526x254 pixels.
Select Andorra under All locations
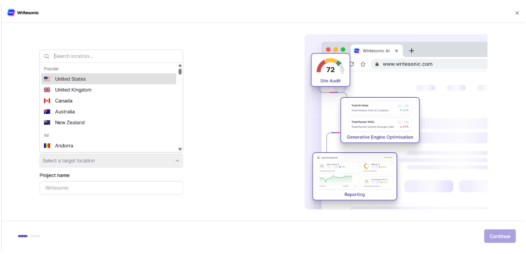tap(109, 146)
